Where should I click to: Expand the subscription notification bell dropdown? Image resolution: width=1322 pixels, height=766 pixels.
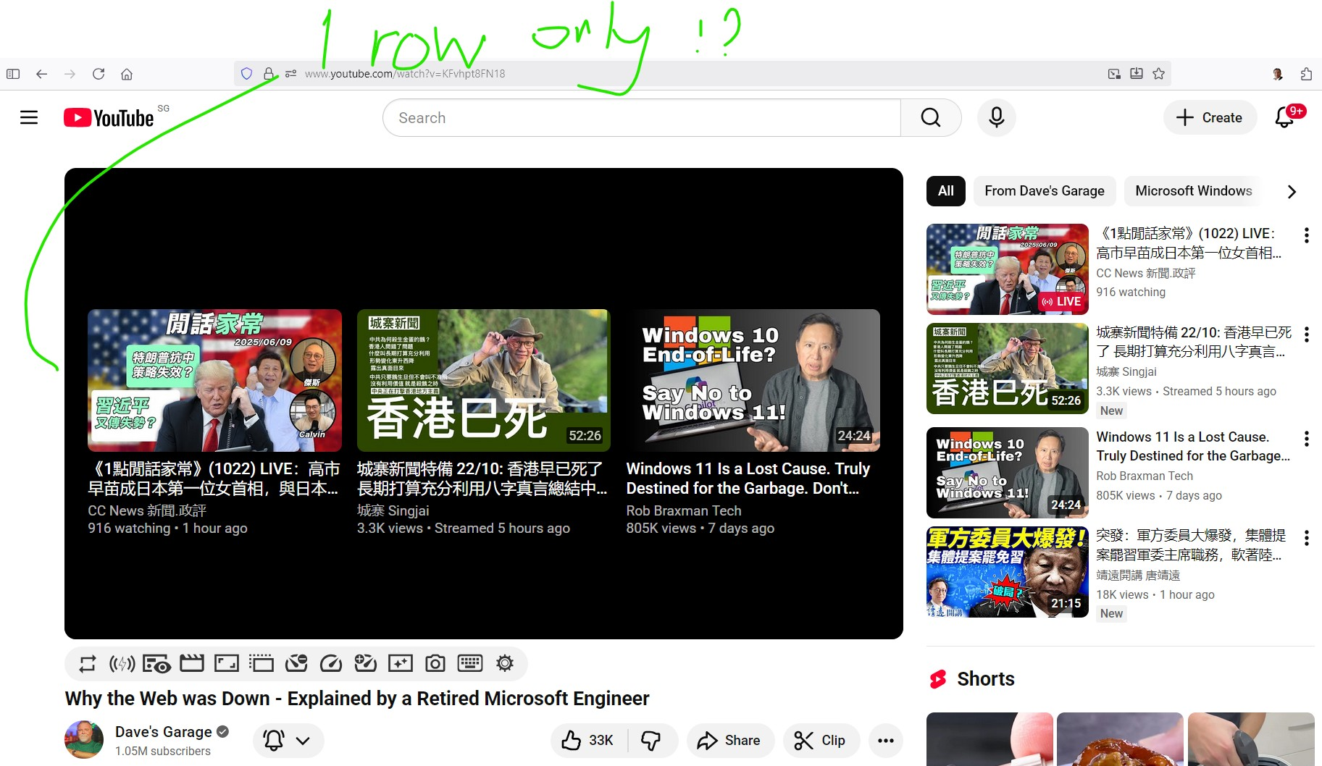(288, 741)
